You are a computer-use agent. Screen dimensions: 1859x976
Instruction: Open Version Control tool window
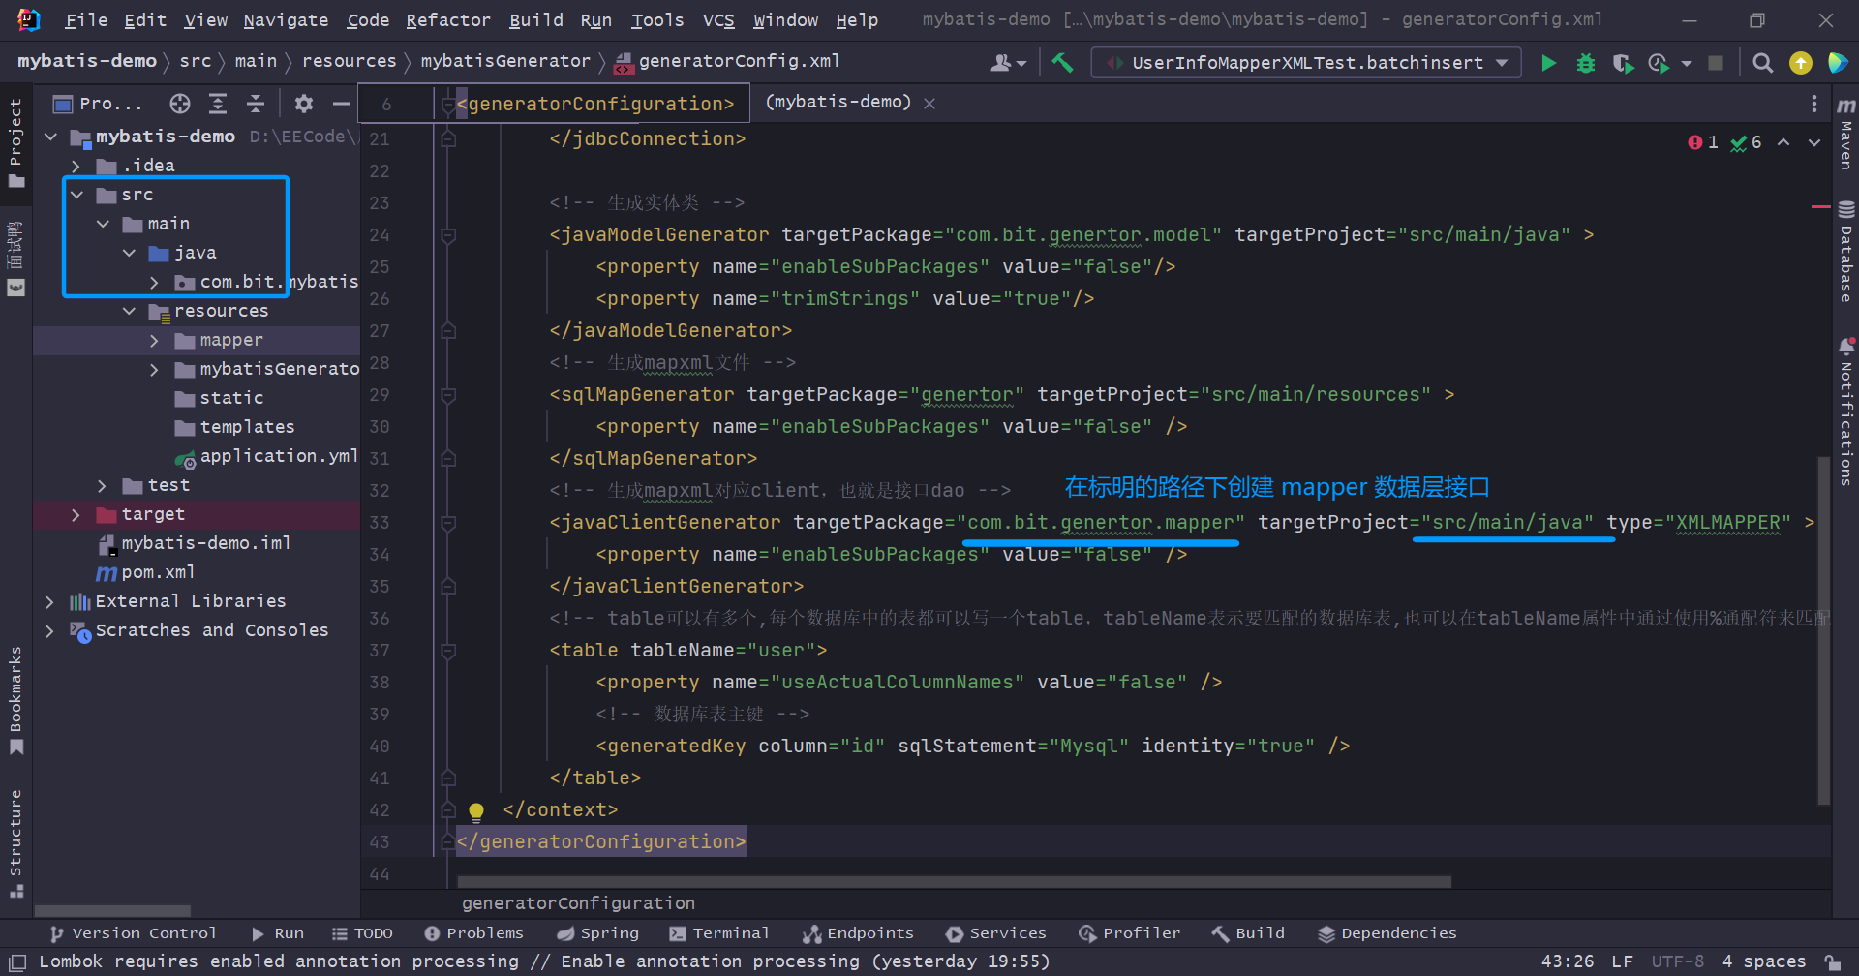pos(134,933)
